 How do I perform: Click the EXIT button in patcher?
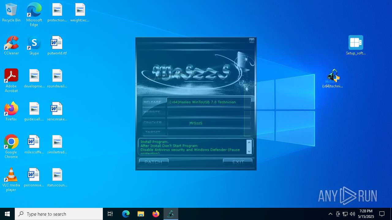[x=238, y=162]
